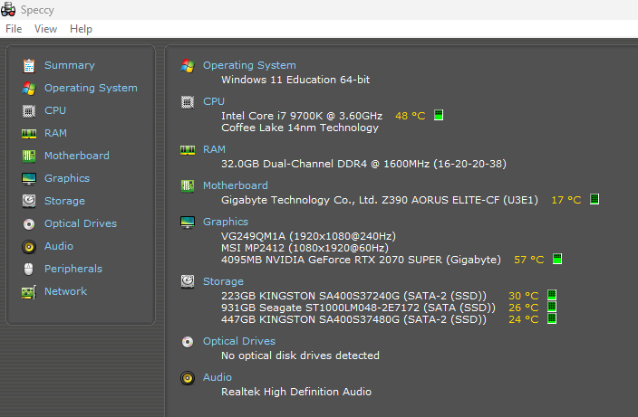Click the Motherboard 17 °C temperature indicator icon
Viewport: 638px width, 417px height.
594,199
